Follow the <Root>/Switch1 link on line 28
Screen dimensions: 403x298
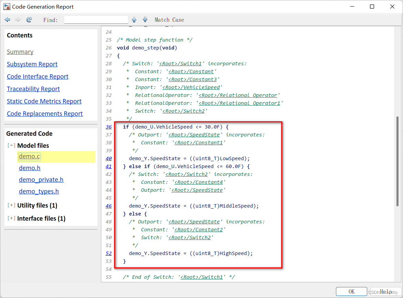coord(181,64)
